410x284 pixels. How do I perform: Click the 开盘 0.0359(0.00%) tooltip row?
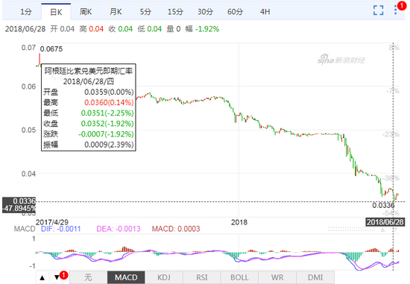tap(89, 92)
